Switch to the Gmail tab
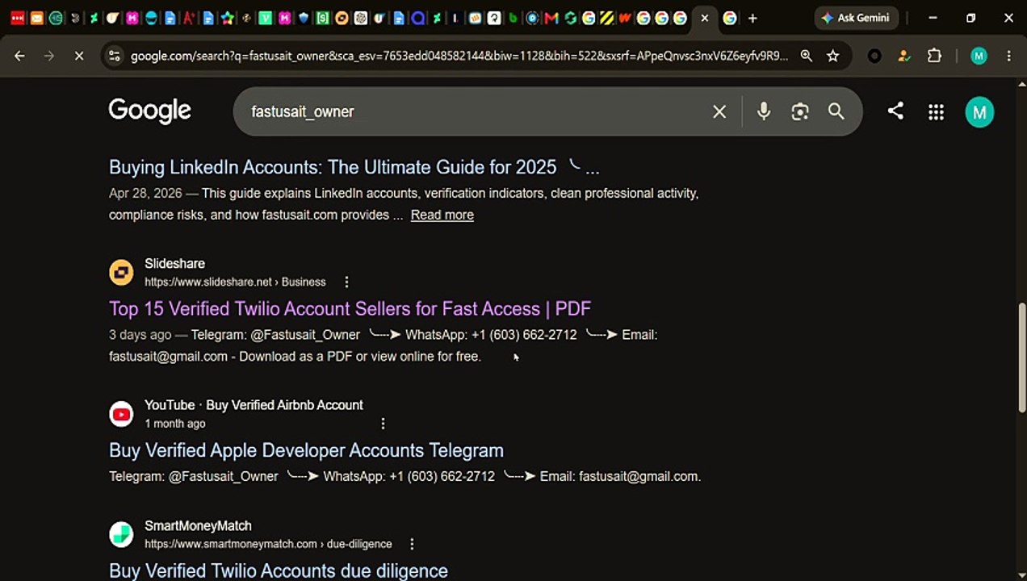The height and width of the screenshot is (581, 1027). click(551, 18)
